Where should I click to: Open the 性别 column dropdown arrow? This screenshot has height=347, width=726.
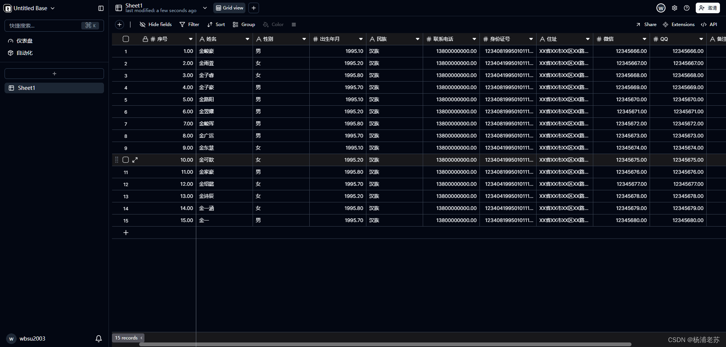tap(304, 39)
